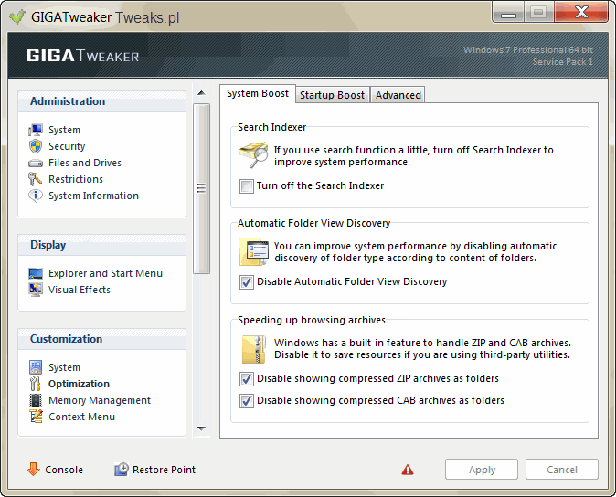Click the pencil icon beside Context Menu
This screenshot has height=497, width=616.
(36, 417)
